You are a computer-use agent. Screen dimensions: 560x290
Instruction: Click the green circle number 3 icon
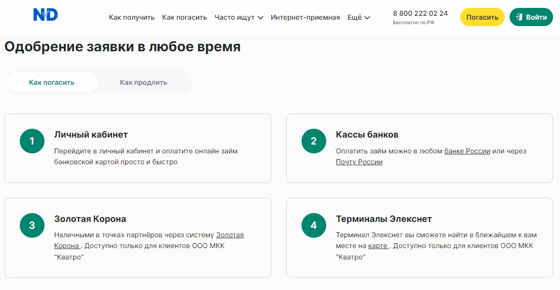(x=32, y=225)
